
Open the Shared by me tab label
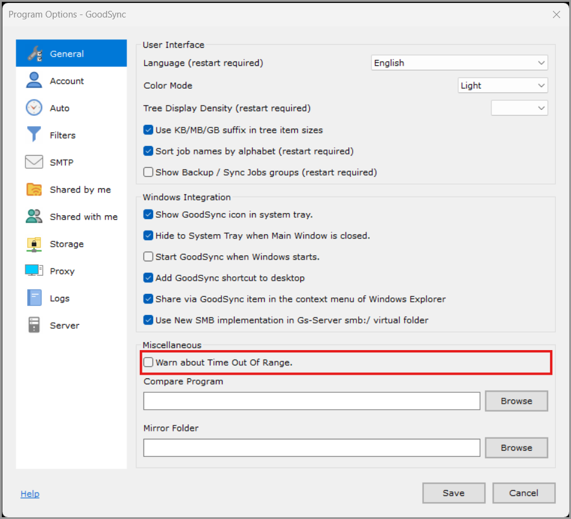click(x=80, y=189)
